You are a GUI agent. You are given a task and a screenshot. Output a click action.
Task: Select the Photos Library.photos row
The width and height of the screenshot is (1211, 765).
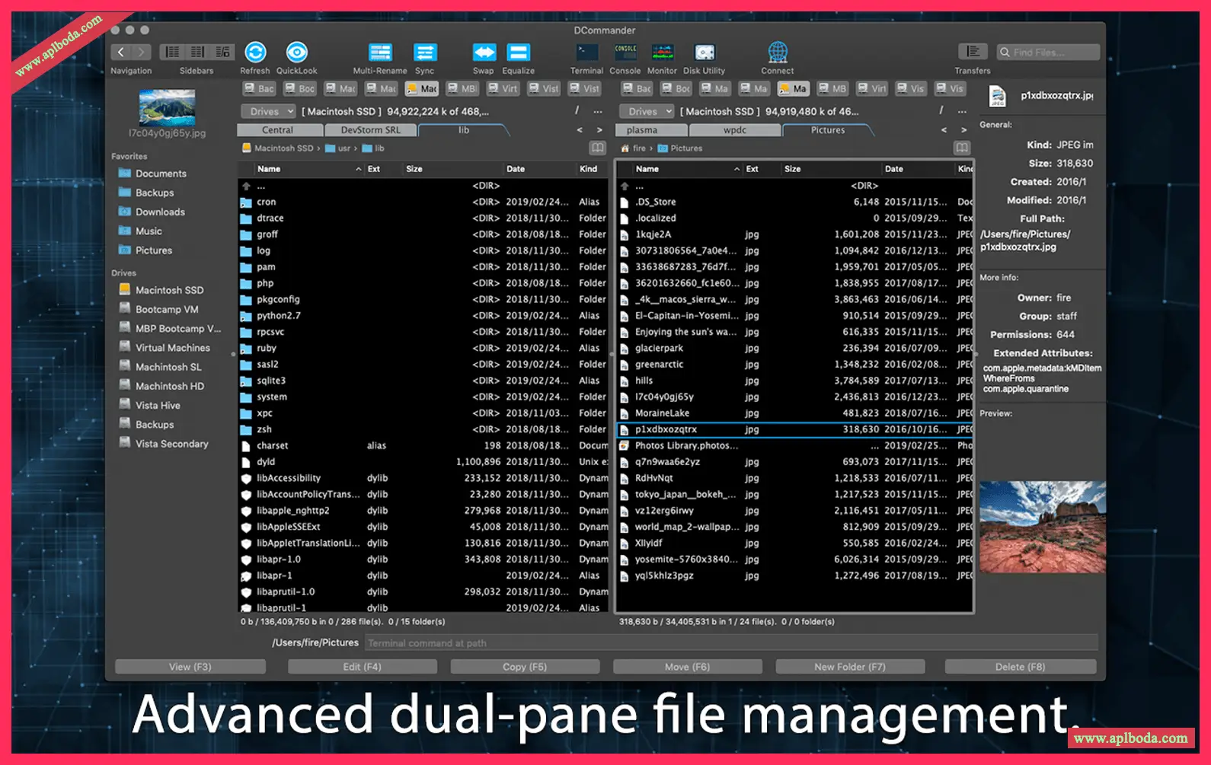pos(795,446)
